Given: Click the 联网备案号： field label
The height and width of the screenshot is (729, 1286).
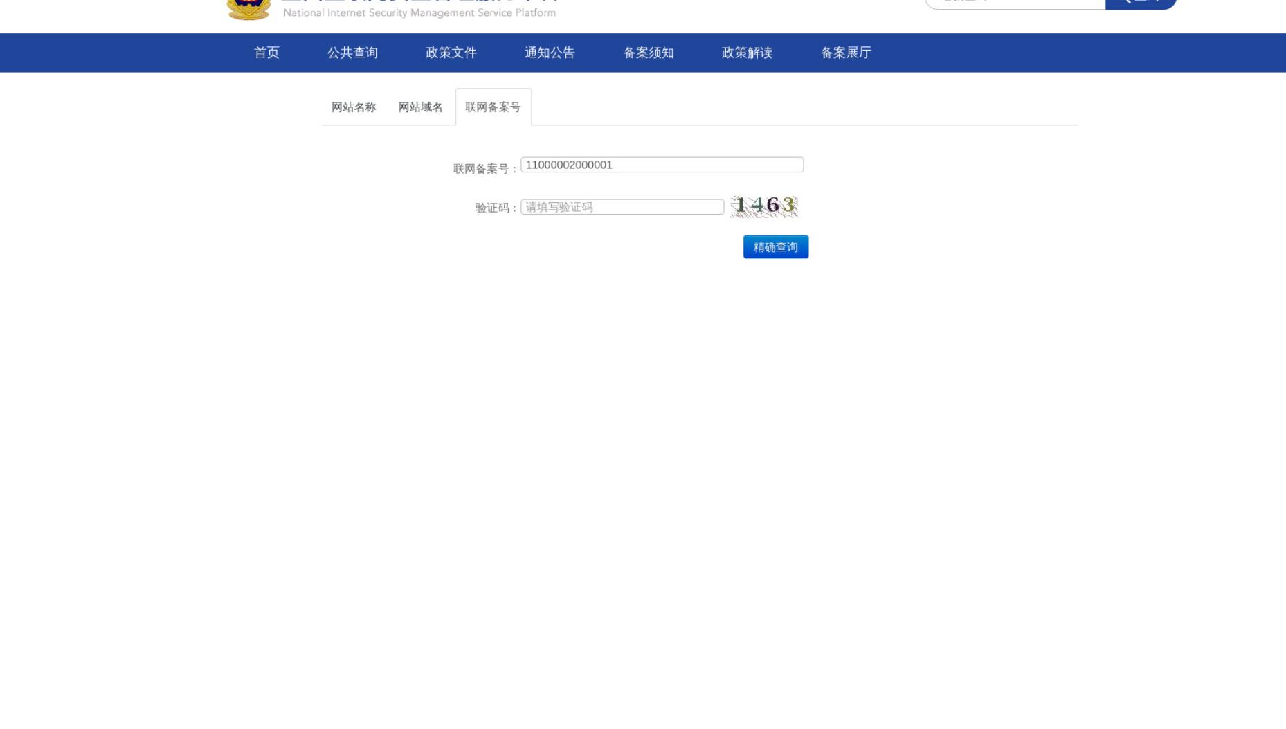Looking at the screenshot, I should [x=485, y=169].
